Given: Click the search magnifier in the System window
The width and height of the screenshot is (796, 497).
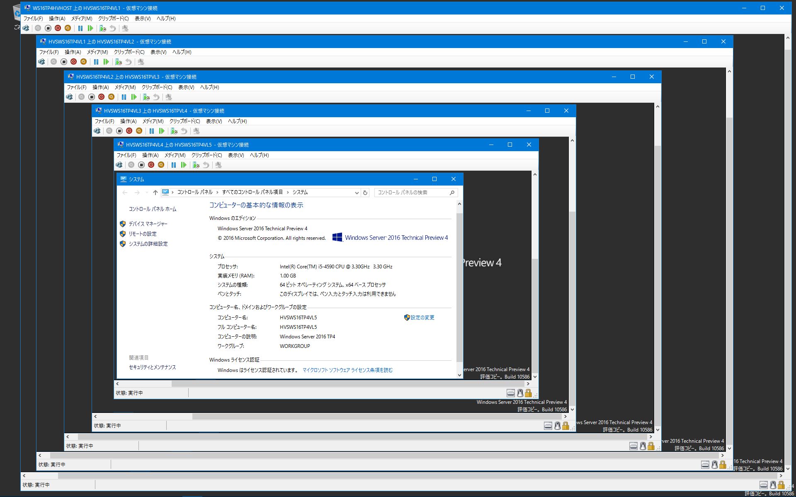Looking at the screenshot, I should click(452, 193).
